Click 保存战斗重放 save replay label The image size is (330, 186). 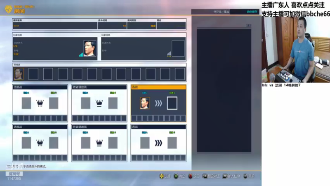coord(221,12)
